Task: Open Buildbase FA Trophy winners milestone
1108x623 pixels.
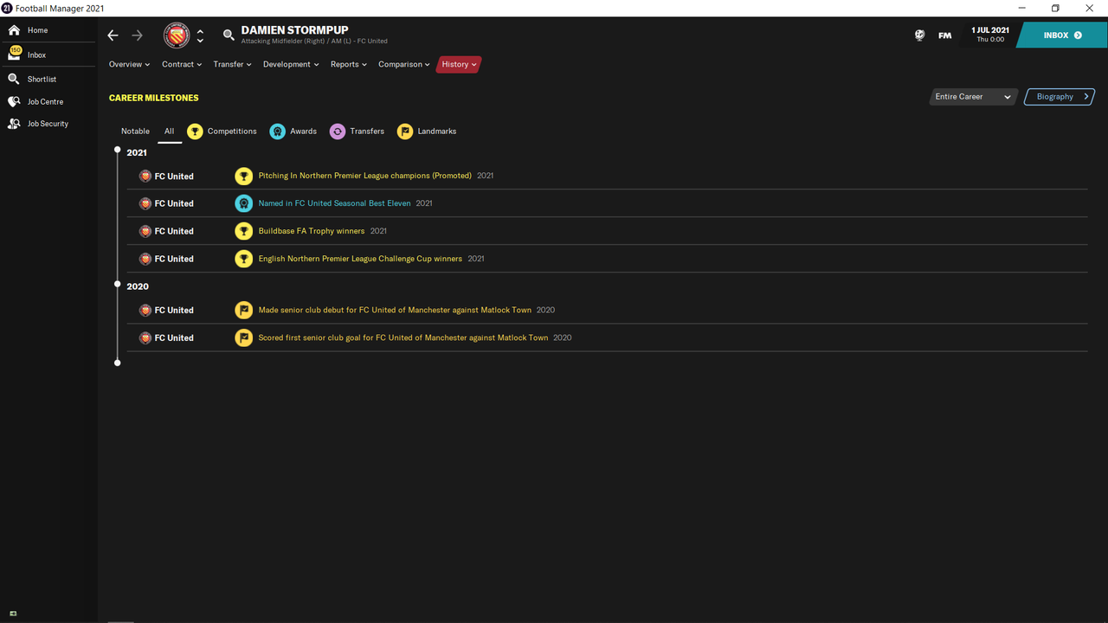Action: (x=312, y=231)
